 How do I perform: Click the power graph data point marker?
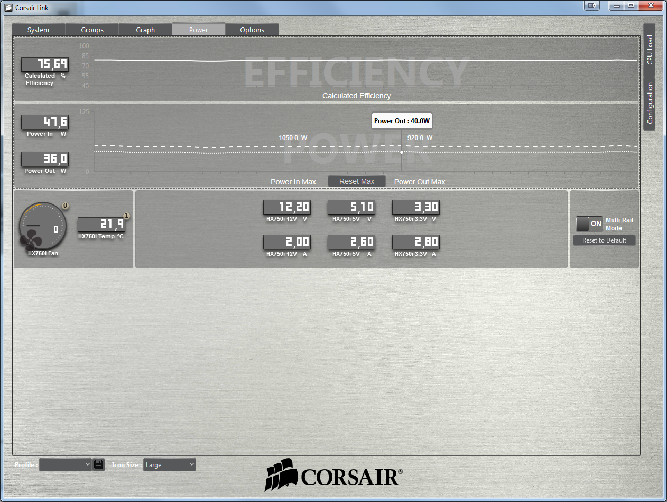click(x=402, y=152)
